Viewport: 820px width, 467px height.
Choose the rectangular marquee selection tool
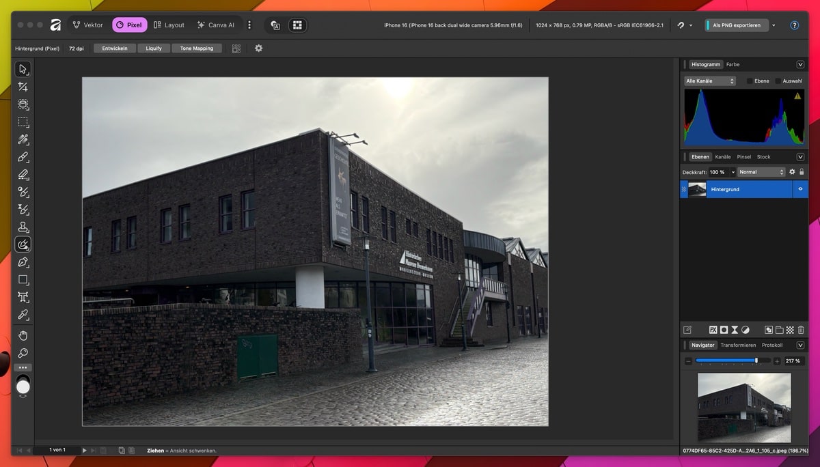click(x=23, y=122)
